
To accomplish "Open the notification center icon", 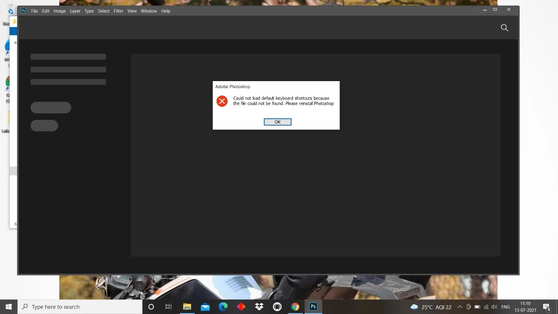I will point(547,307).
